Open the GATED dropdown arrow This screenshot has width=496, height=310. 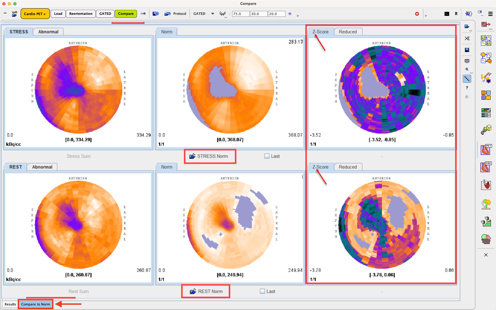[213, 14]
